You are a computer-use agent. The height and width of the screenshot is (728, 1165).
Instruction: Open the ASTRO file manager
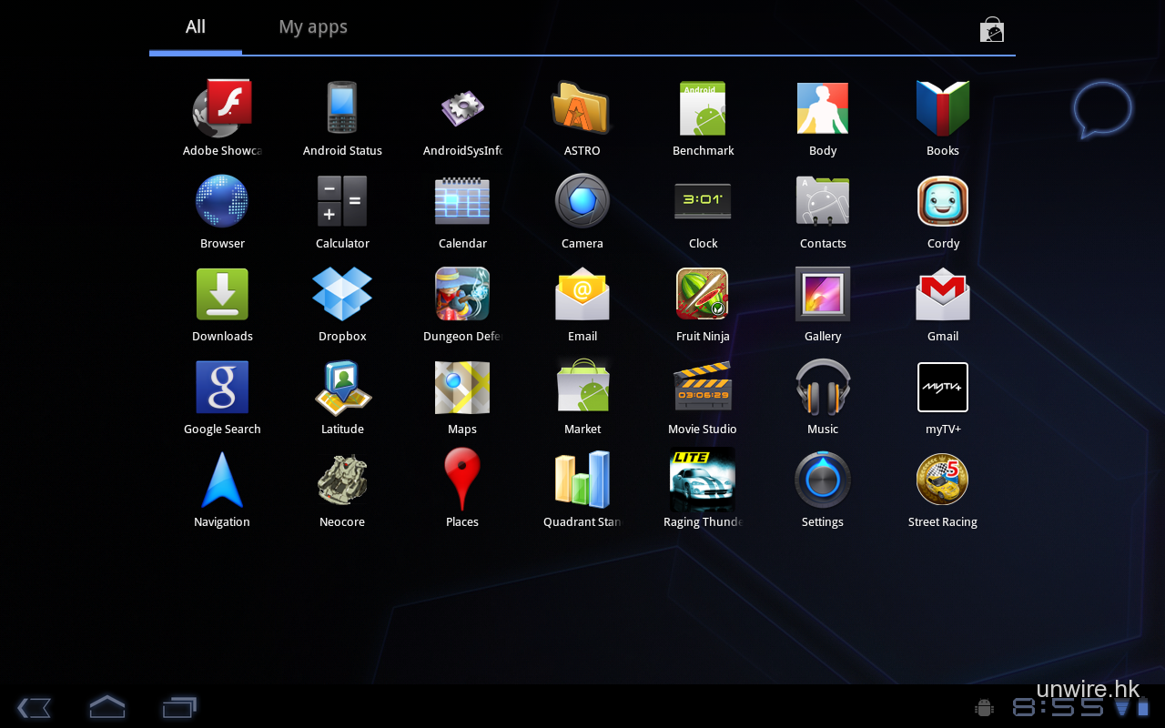pyautogui.click(x=582, y=109)
